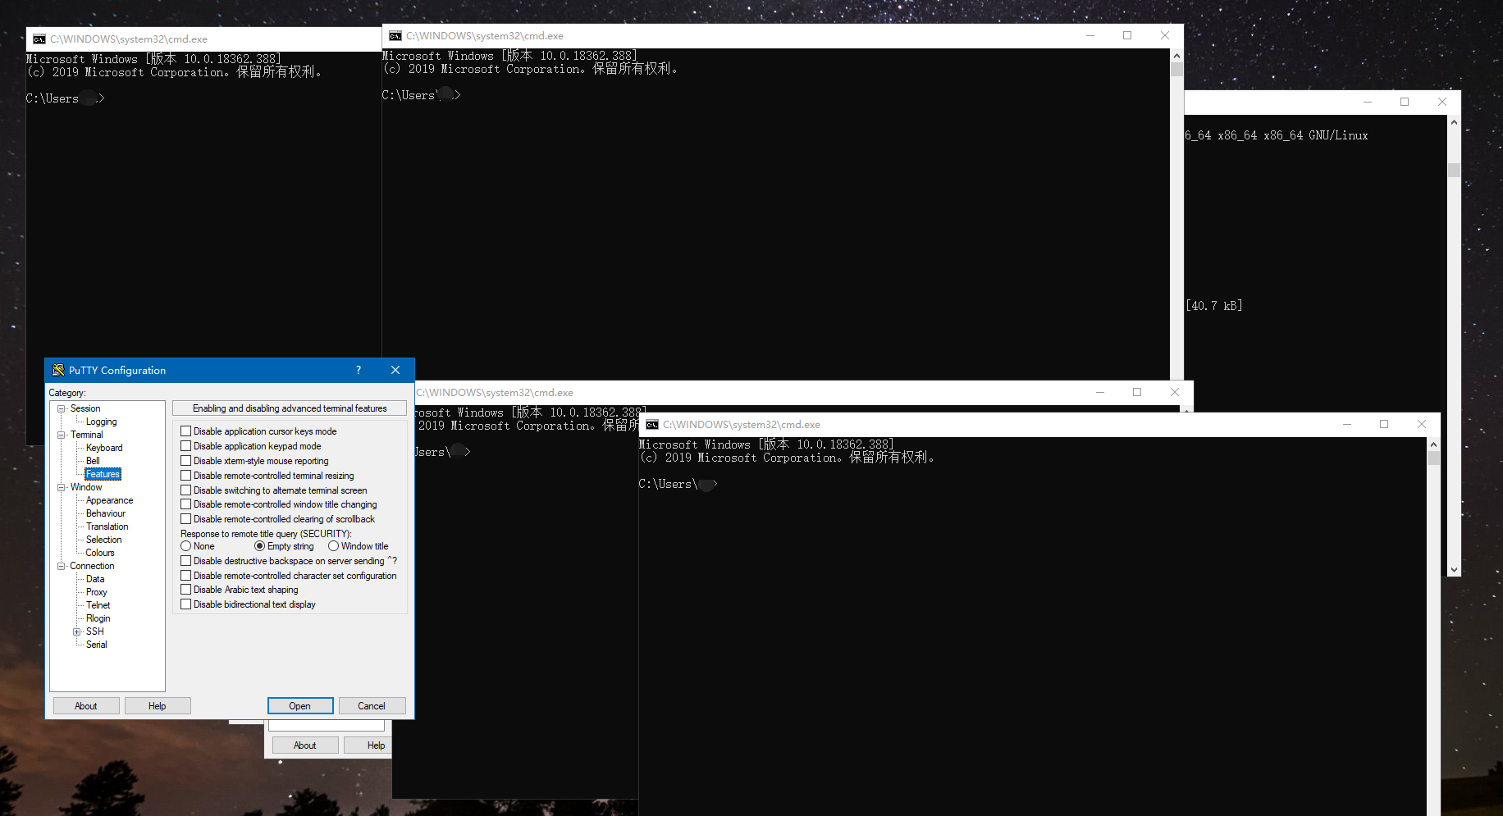Minimize the Linux terminal window on right
1503x816 pixels.
[x=1368, y=102]
